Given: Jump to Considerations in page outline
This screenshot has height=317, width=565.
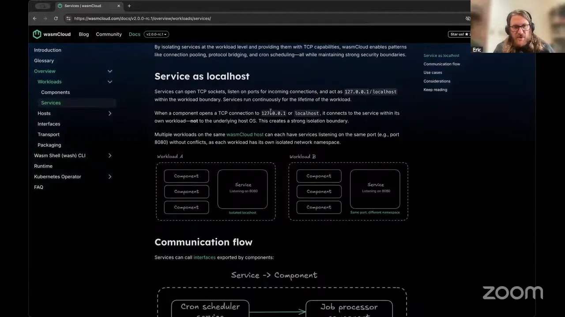Looking at the screenshot, I should (x=437, y=81).
